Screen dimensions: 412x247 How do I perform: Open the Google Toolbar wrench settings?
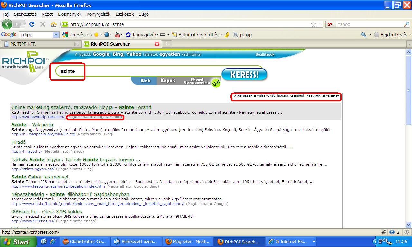point(364,35)
